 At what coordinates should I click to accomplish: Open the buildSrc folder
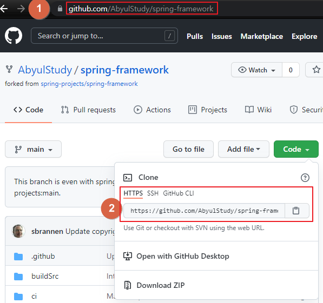click(x=45, y=276)
